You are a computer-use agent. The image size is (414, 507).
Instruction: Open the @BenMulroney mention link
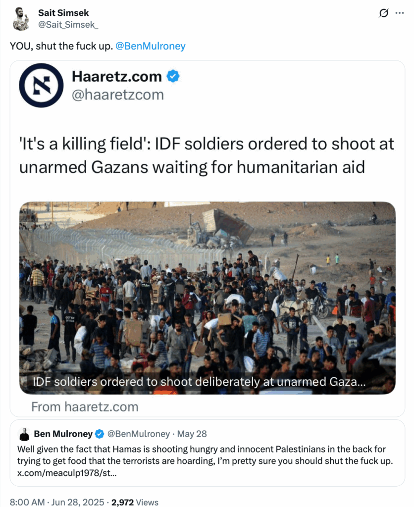pyautogui.click(x=151, y=46)
